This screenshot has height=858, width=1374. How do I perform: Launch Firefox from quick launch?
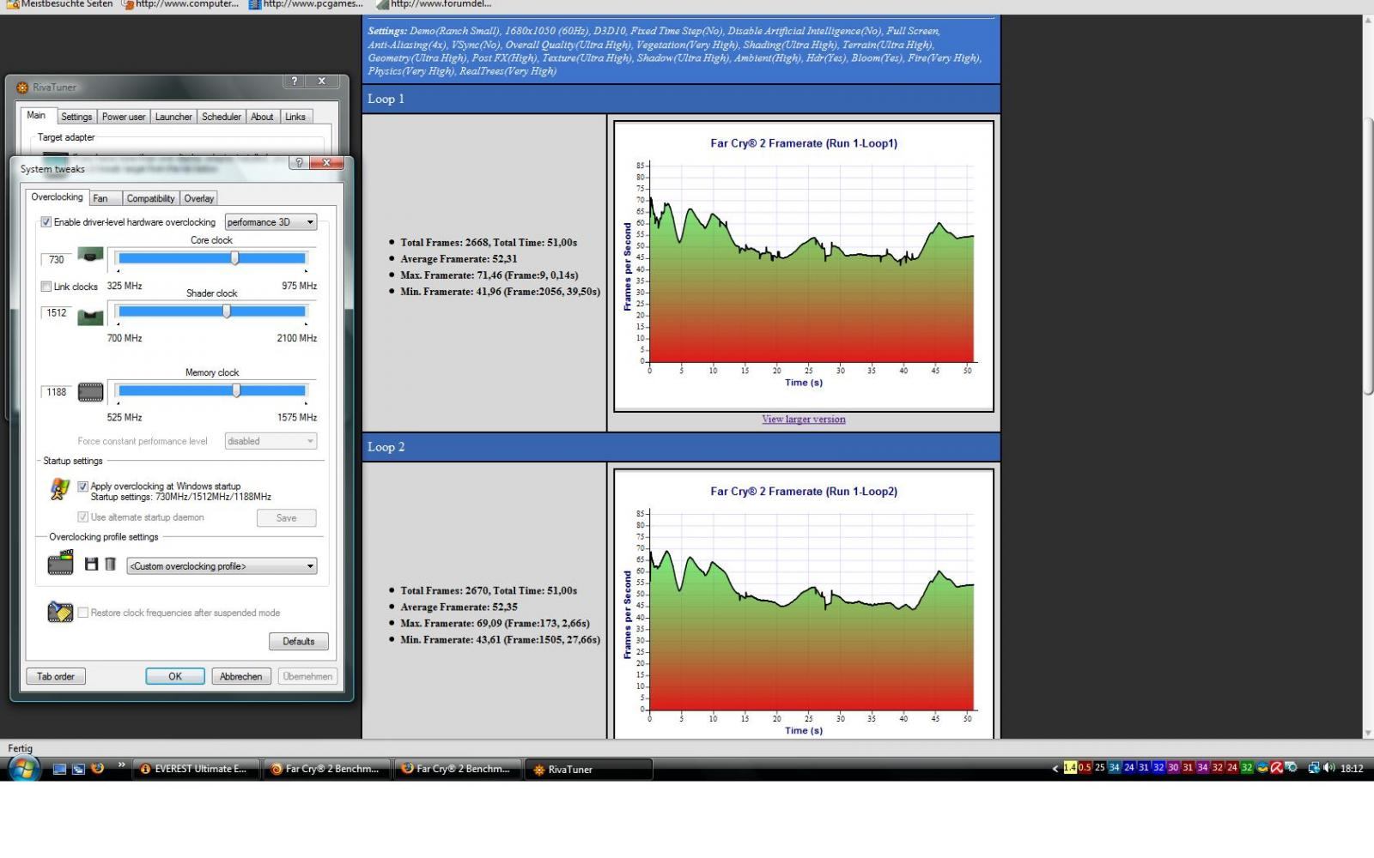tap(98, 768)
